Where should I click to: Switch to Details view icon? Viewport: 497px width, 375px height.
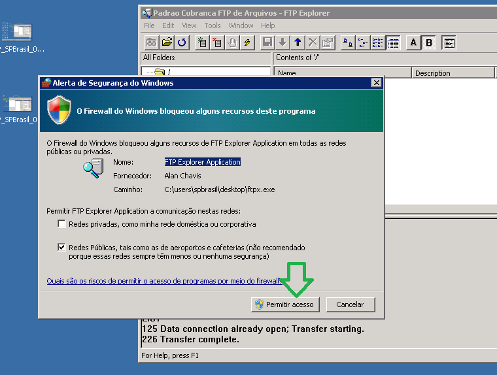pos(394,42)
